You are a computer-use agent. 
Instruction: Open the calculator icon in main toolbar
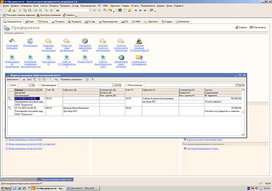pos(120,10)
